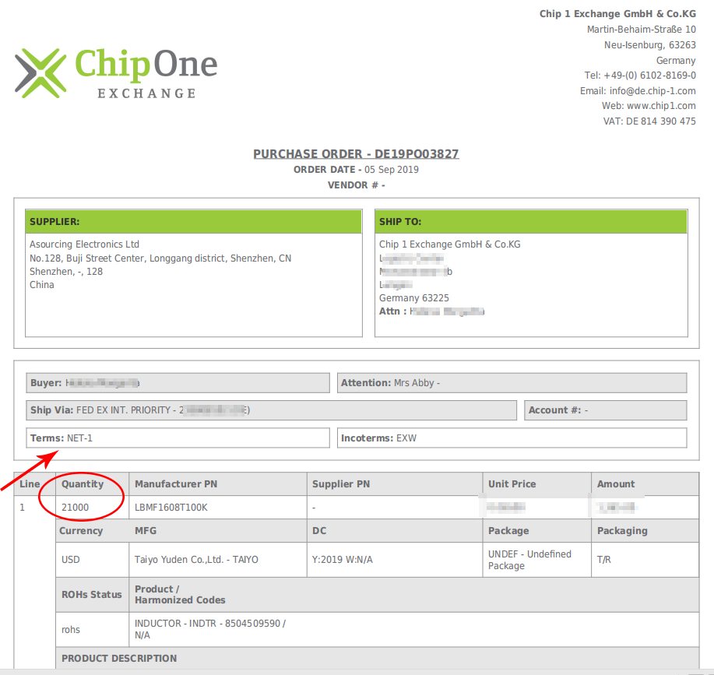Click the PRODUCT DESCRIPTION header

point(378,658)
